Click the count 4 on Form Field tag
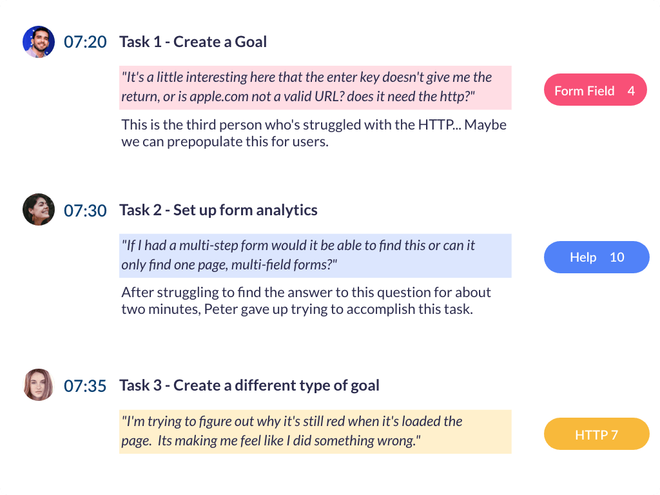The height and width of the screenshot is (495, 660). point(632,90)
